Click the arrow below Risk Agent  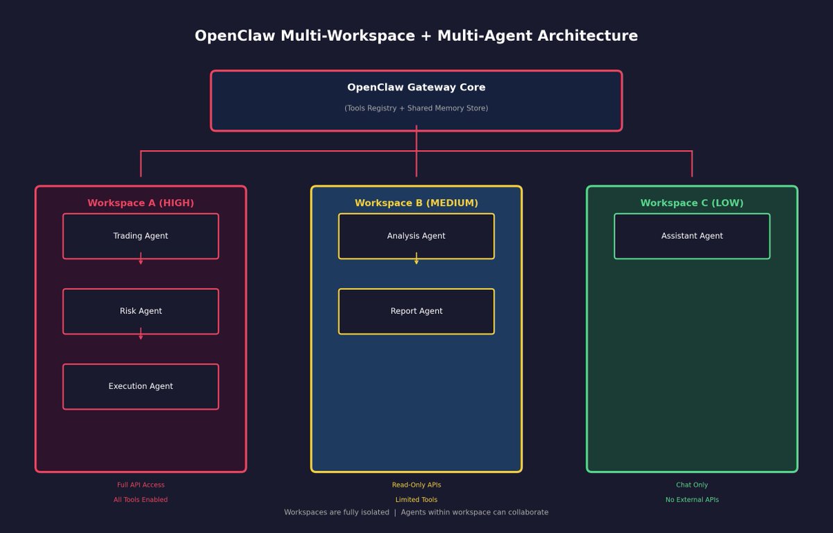[x=141, y=335]
